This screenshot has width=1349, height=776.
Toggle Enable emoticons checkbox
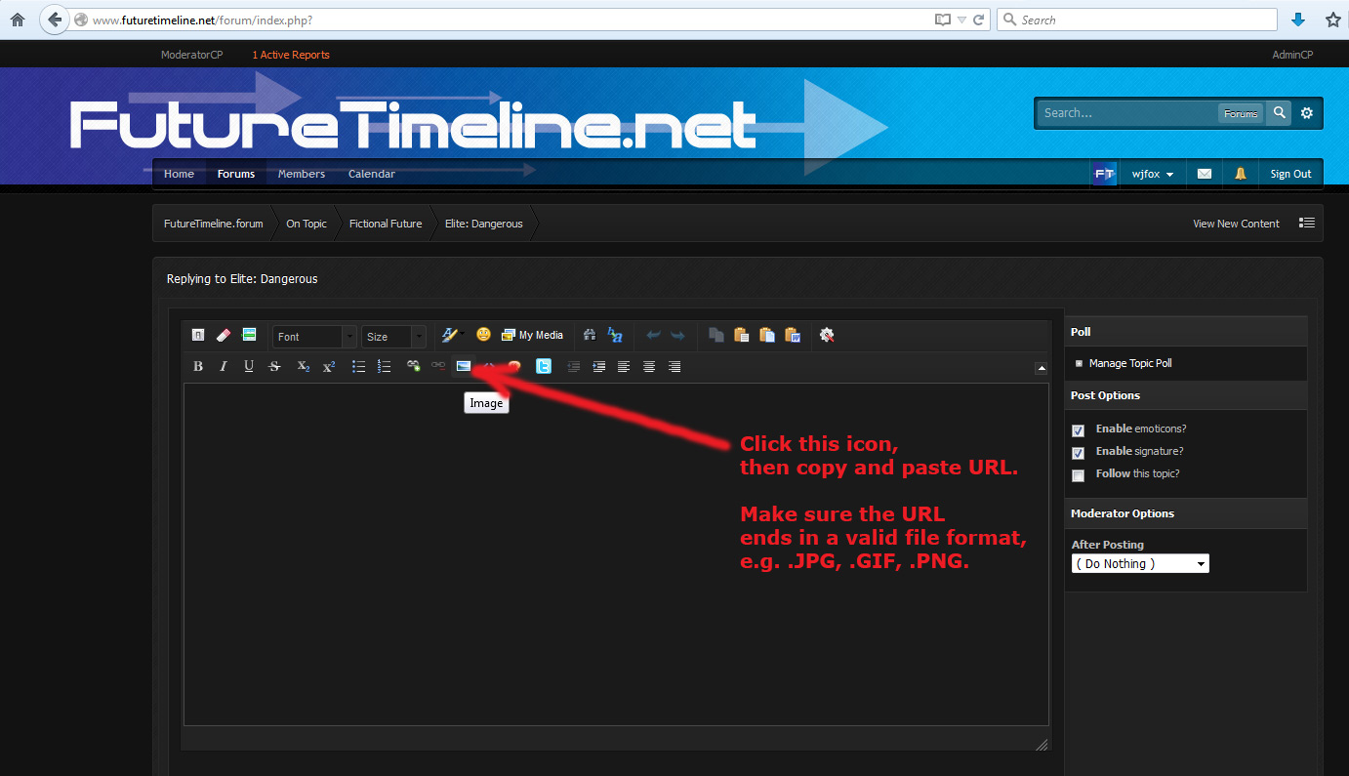(1078, 430)
